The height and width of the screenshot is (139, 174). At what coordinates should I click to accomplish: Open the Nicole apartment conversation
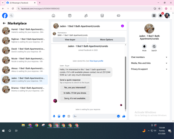click(x=24, y=60)
